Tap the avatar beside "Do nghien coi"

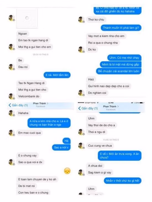(82, 93)
